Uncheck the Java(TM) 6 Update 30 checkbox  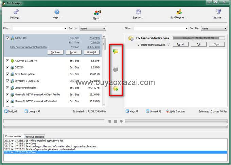coord(7,81)
